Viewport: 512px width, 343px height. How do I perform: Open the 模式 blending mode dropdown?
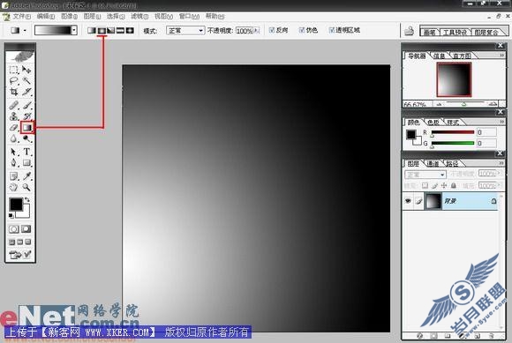tap(185, 31)
